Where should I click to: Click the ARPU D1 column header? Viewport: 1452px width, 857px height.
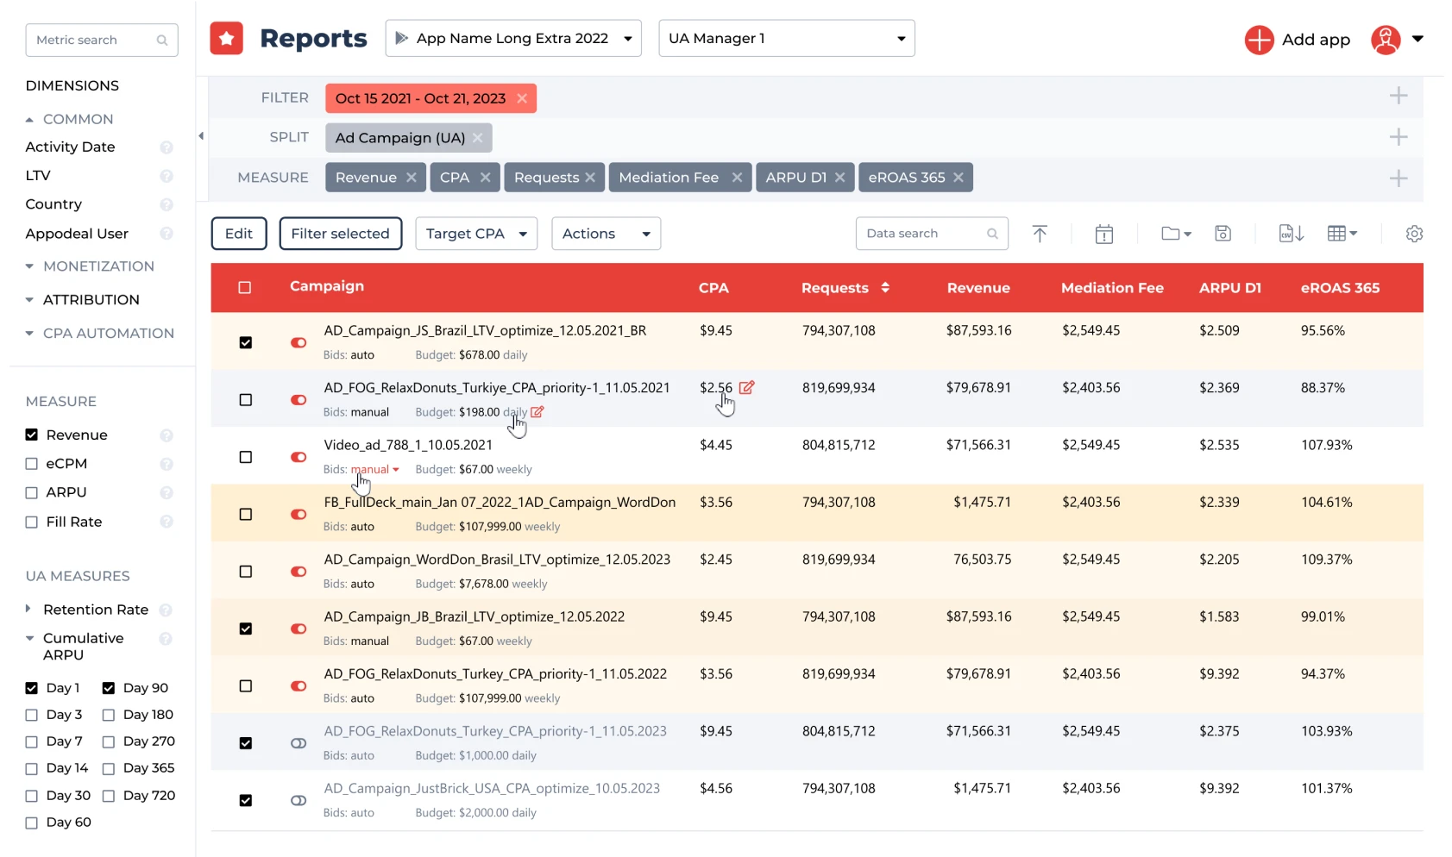[1229, 288]
